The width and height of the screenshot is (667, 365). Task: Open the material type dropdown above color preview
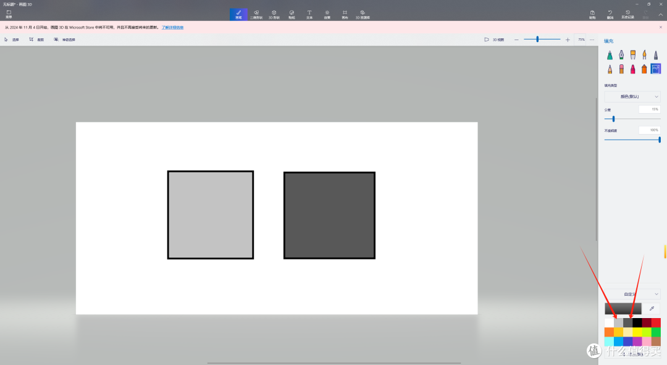[632, 294]
